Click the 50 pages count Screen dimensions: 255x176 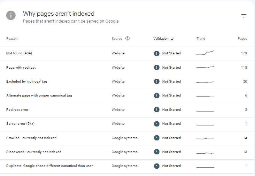[245, 81]
